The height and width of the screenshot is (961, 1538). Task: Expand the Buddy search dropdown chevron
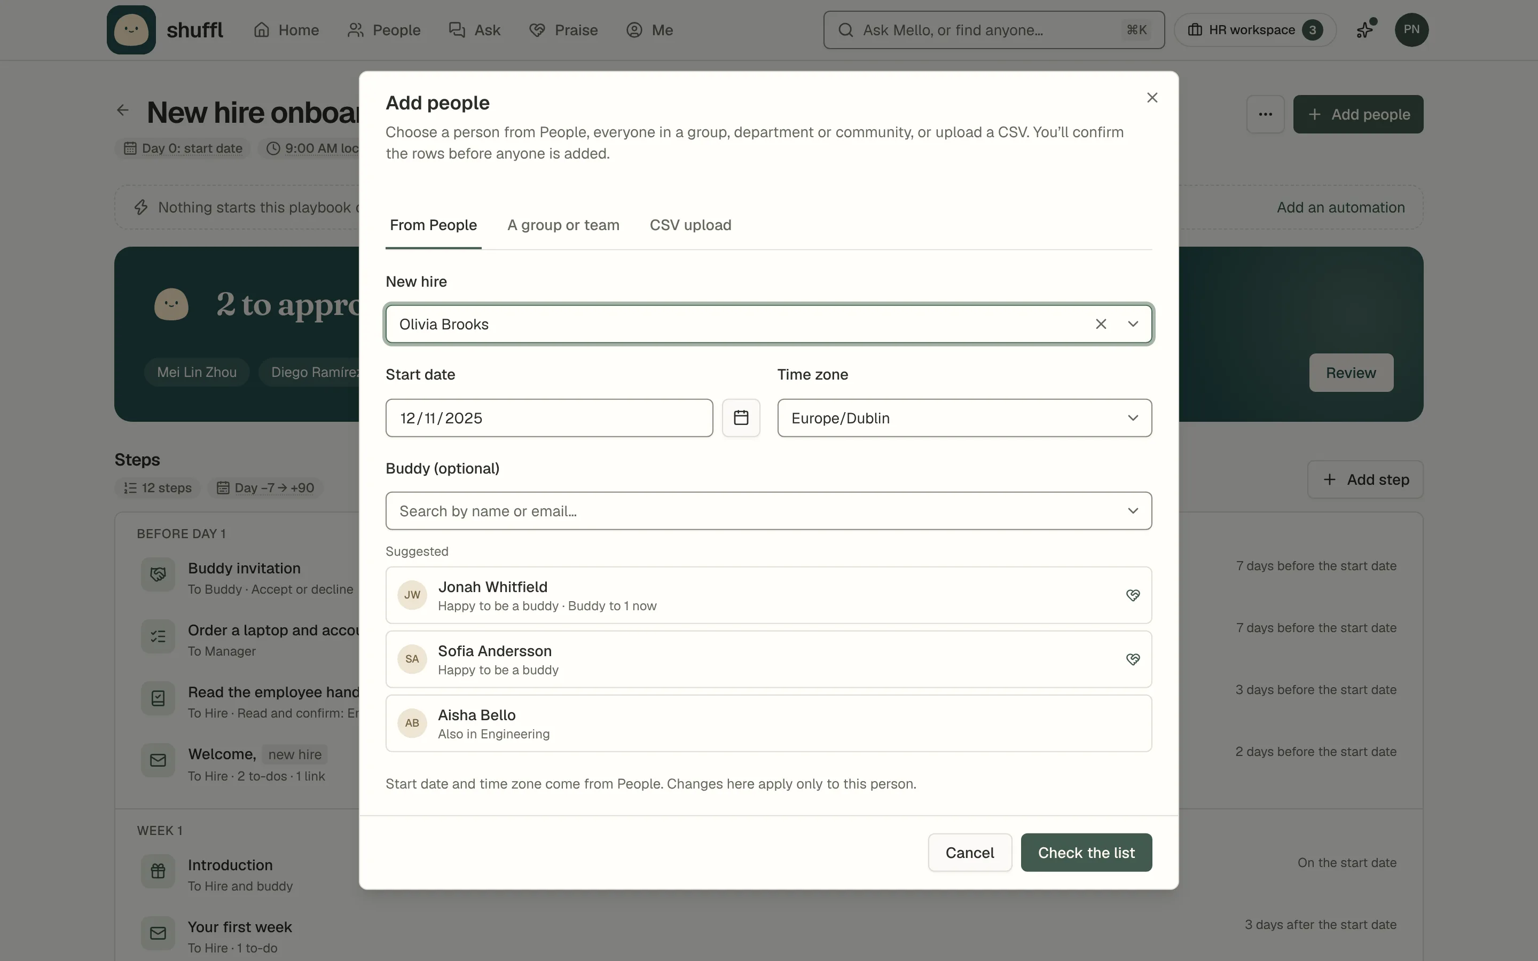(1133, 511)
